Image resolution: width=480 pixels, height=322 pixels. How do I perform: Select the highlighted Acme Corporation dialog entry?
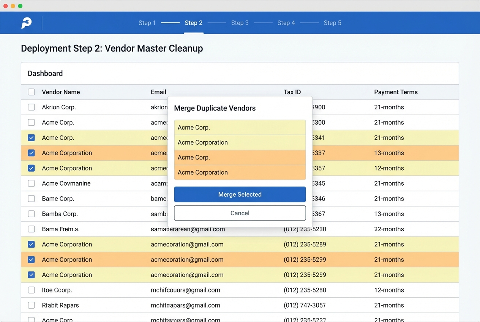(x=240, y=172)
